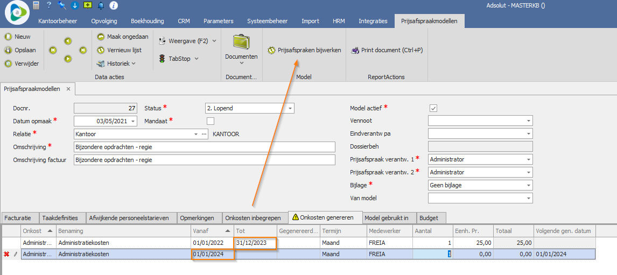The image size is (617, 275).
Task: Go to the first record
Action: 53,50
